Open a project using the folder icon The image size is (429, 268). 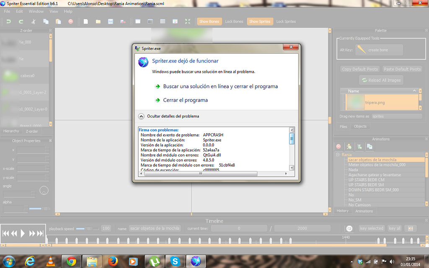[x=98, y=21]
